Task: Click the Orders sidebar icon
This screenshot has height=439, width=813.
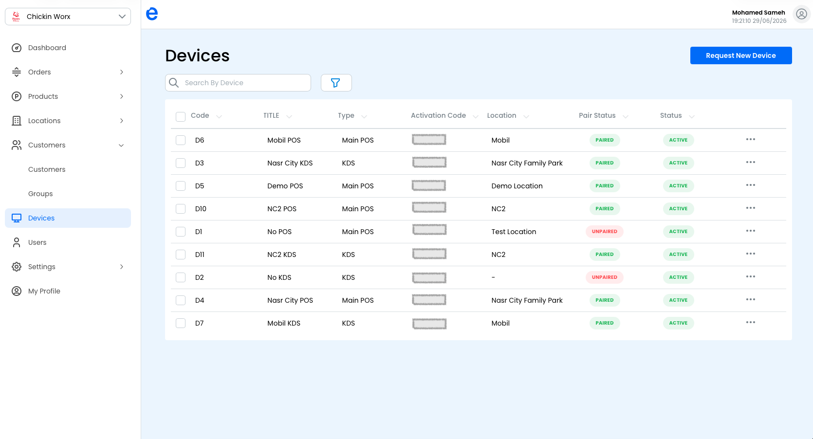Action: click(x=17, y=72)
